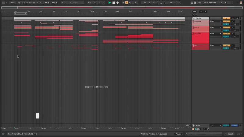Click the Arrangement Record button
The height and width of the screenshot is (137, 244).
pyautogui.click(x=117, y=2)
